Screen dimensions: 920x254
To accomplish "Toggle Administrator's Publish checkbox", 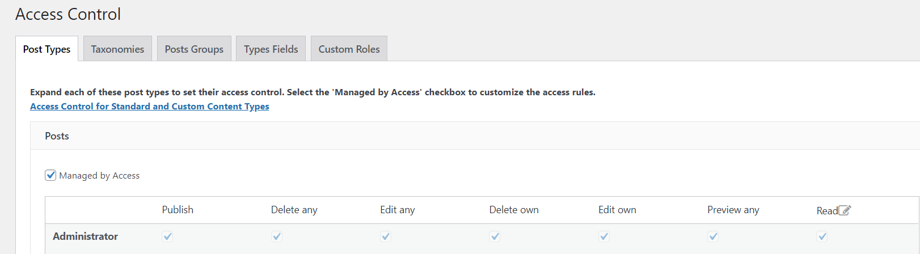I will [167, 236].
